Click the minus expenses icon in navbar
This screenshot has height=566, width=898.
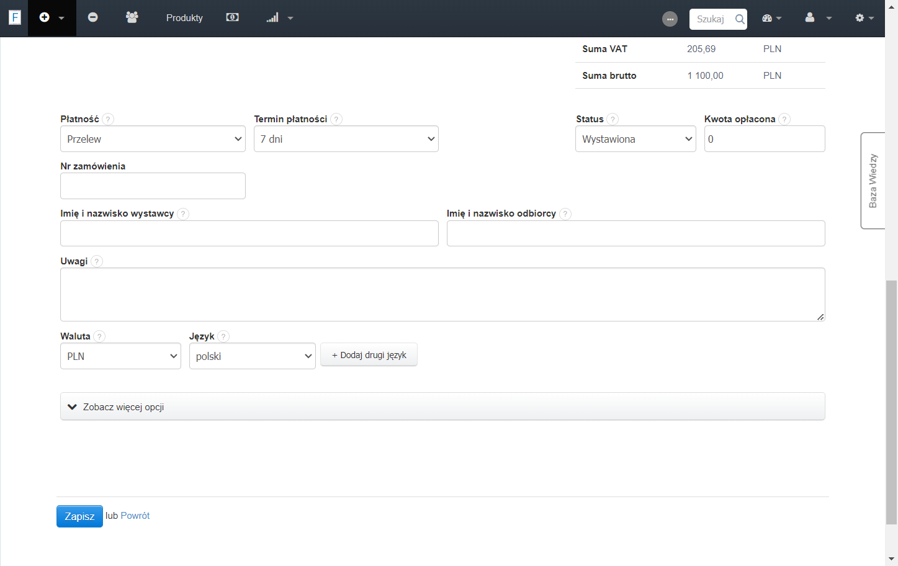pos(92,17)
